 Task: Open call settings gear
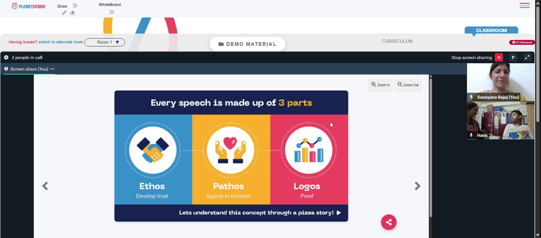[x=6, y=58]
